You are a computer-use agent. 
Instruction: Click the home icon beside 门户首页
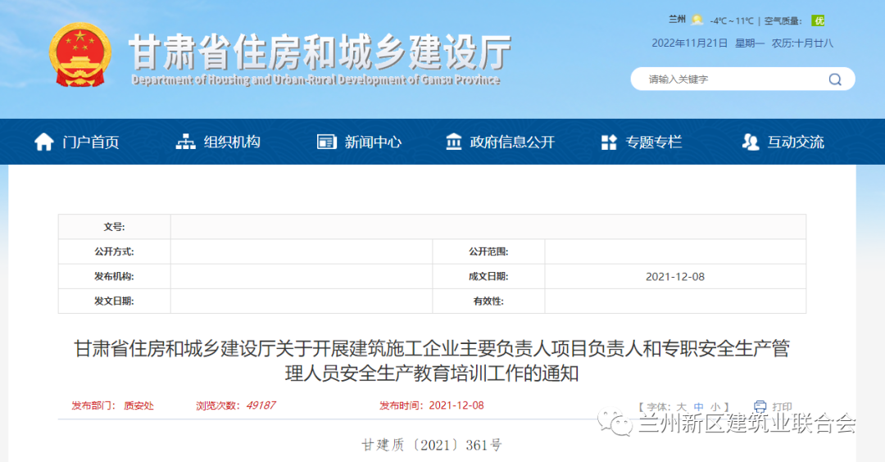[44, 143]
